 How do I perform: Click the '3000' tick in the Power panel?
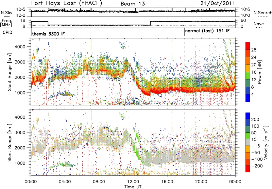tap(20, 62)
